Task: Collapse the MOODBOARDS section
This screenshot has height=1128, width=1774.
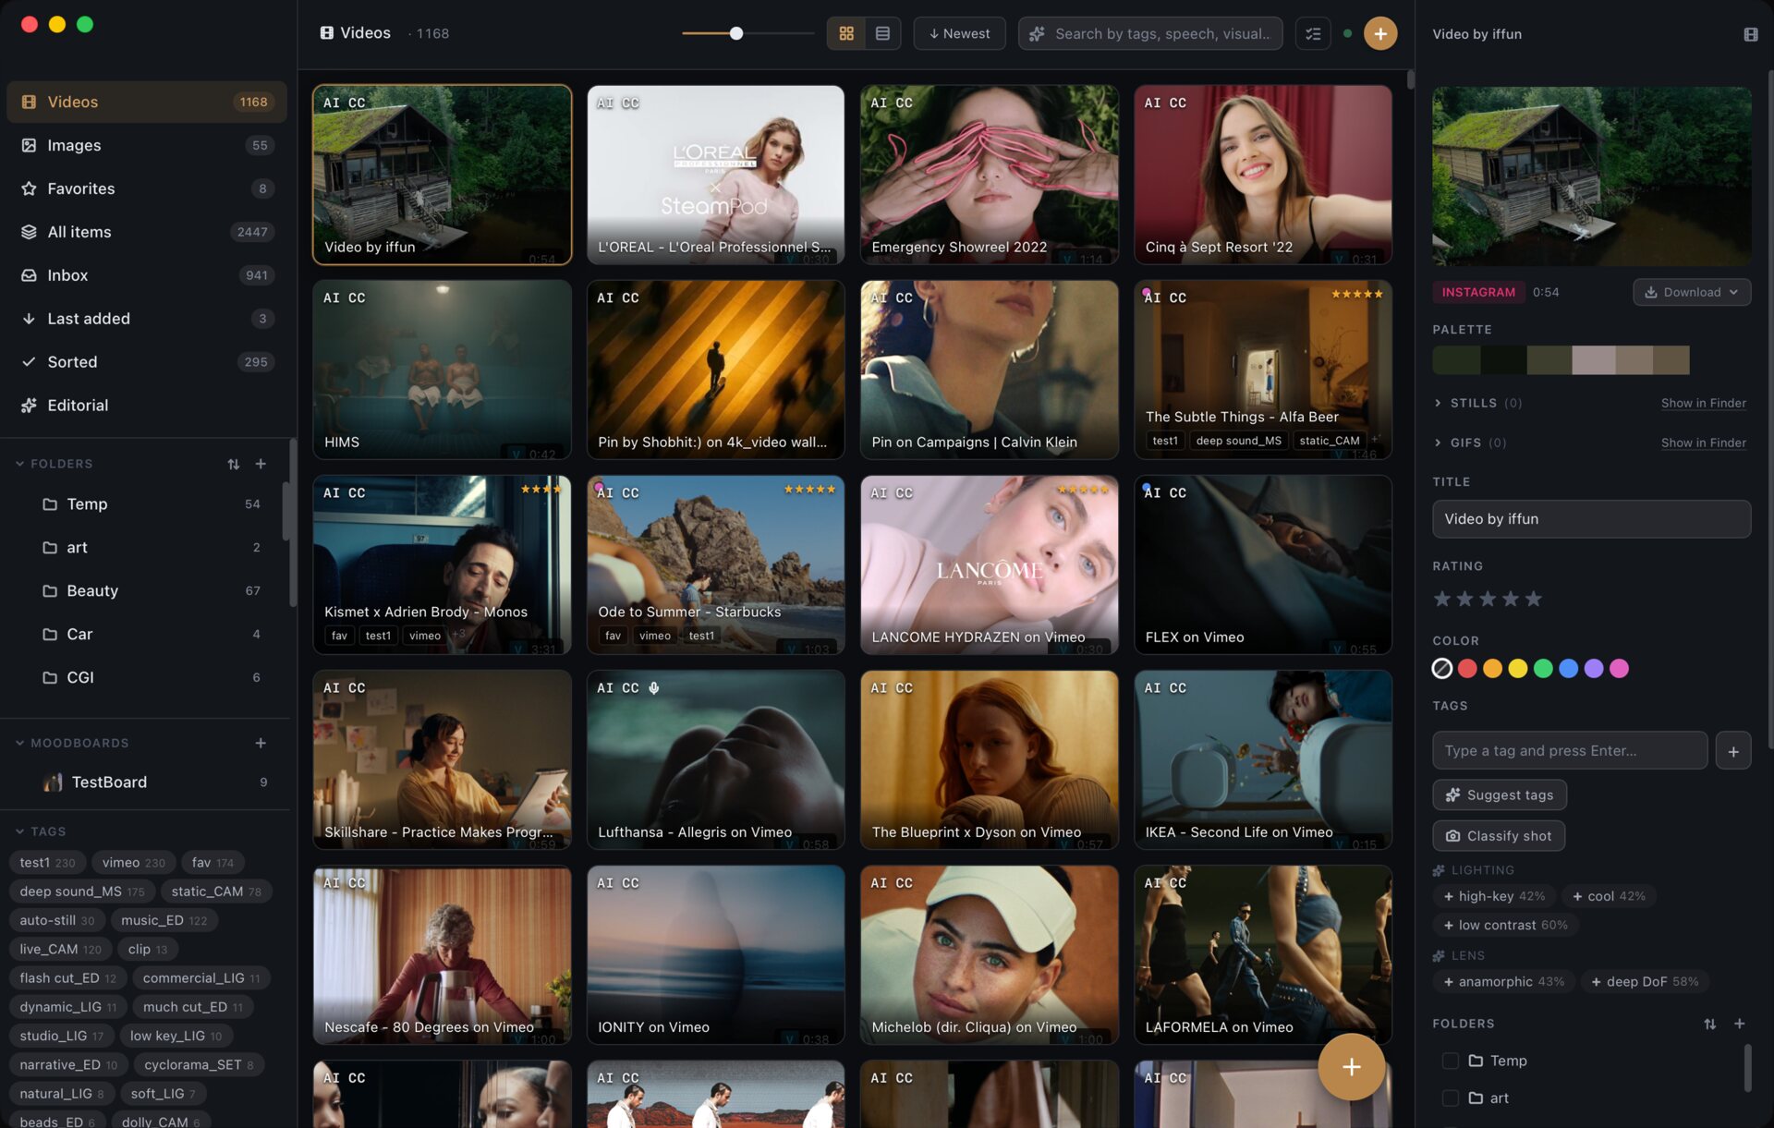Action: [x=72, y=743]
